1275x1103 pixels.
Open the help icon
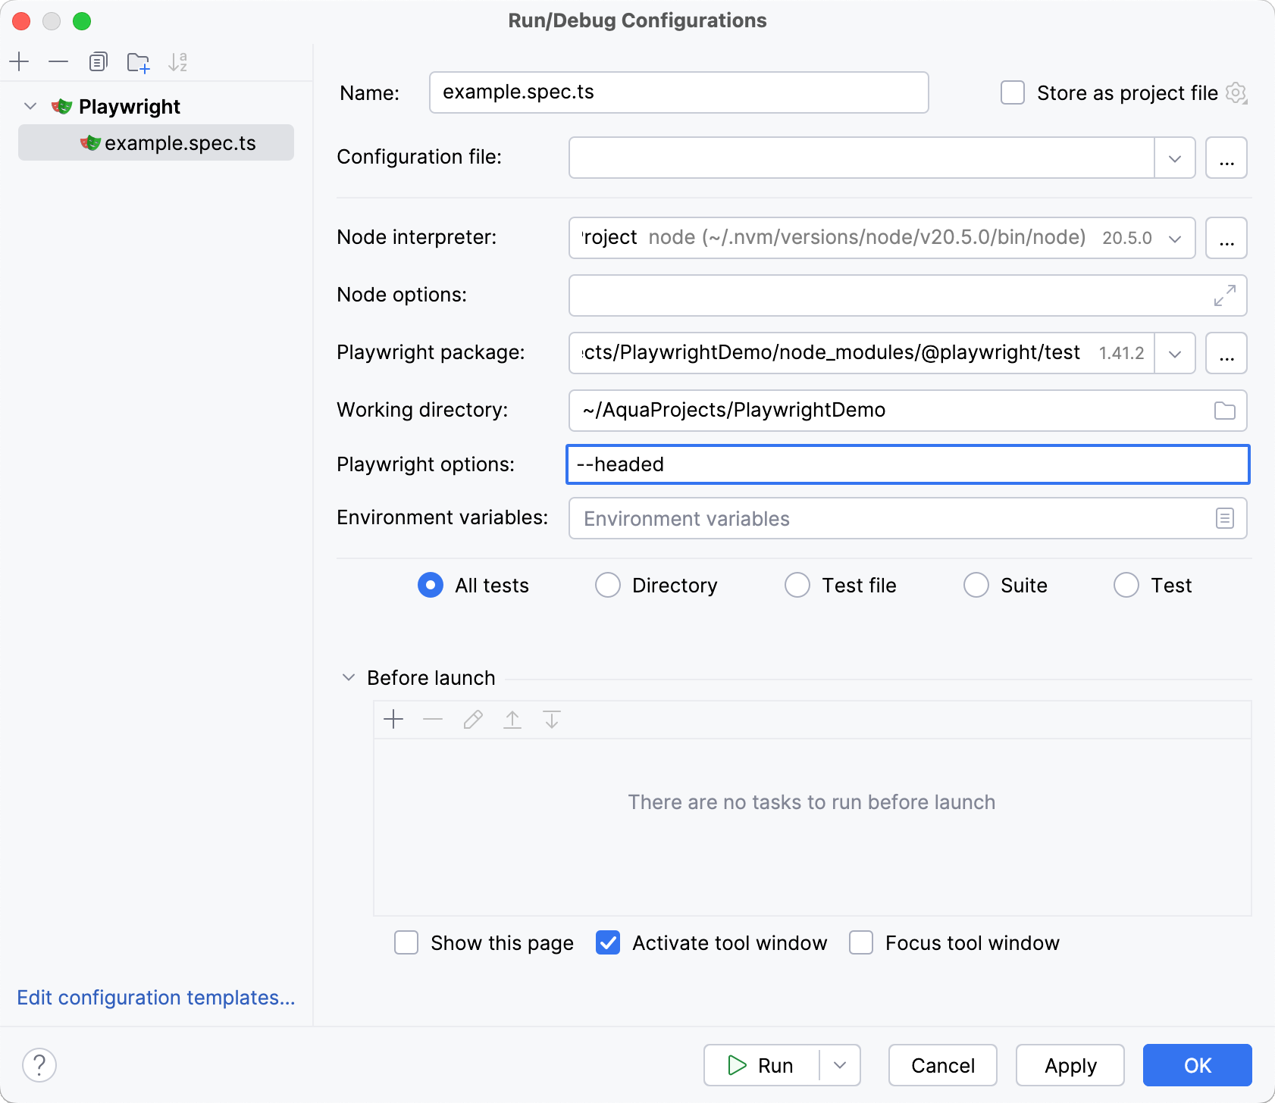click(39, 1064)
